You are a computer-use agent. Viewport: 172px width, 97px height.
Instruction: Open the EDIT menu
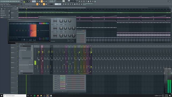pos(3,1)
